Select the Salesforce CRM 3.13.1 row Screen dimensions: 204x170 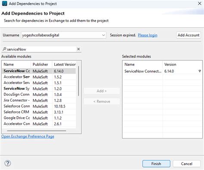(x=39, y=112)
